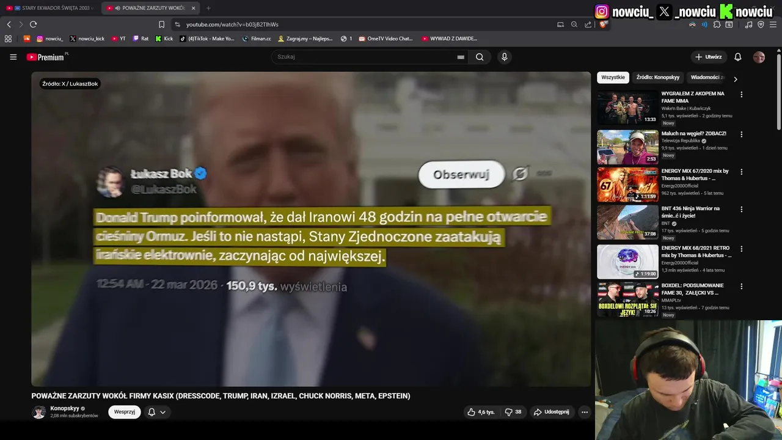Open the virtual keyboard in search box
This screenshot has width=782, height=440.
(461, 57)
